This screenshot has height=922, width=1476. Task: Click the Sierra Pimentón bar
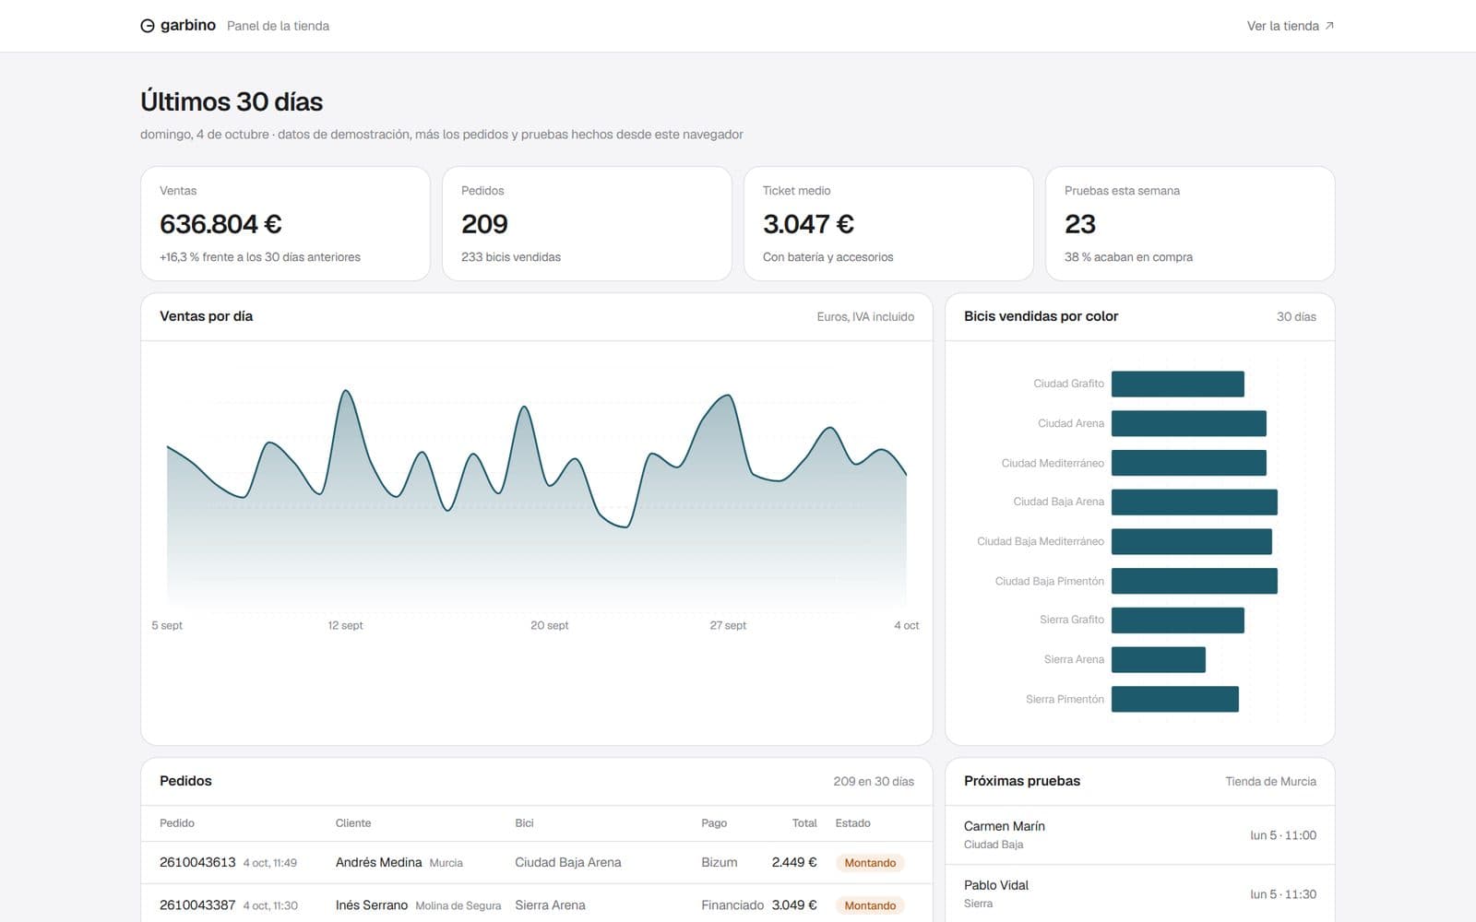pos(1175,699)
